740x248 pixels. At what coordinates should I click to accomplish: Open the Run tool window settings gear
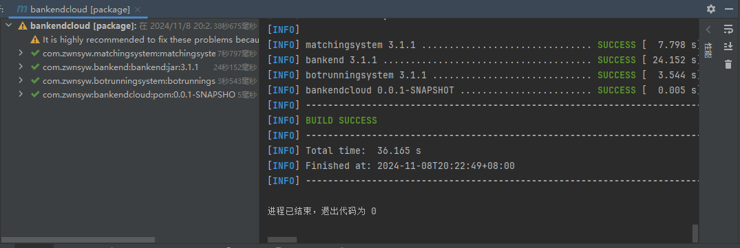point(710,9)
